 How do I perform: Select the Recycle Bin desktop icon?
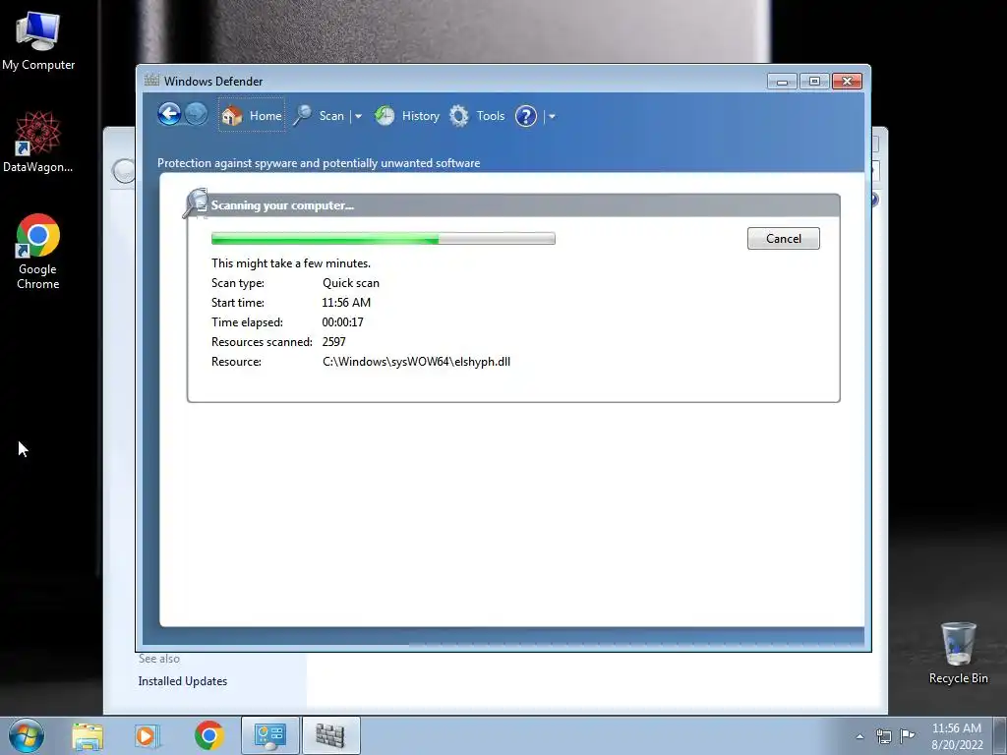(x=958, y=653)
